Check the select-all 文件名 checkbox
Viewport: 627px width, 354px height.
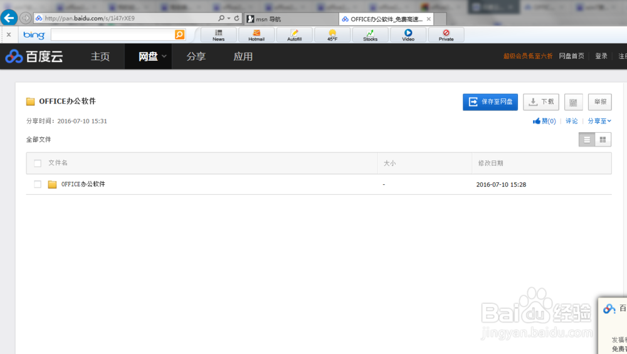[38, 163]
